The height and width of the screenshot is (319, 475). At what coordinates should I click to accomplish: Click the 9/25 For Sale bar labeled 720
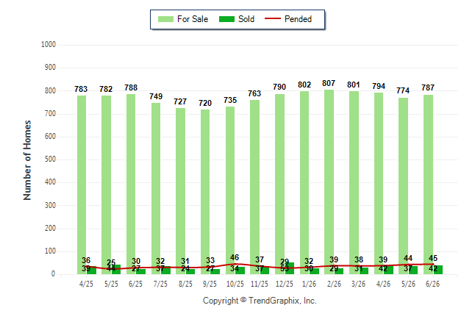[205, 192]
